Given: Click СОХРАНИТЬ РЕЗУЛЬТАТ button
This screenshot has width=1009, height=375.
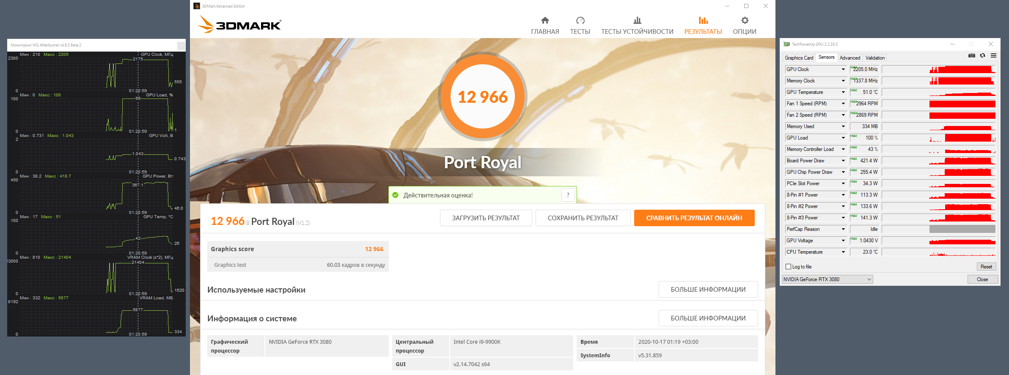Looking at the screenshot, I should click(583, 218).
